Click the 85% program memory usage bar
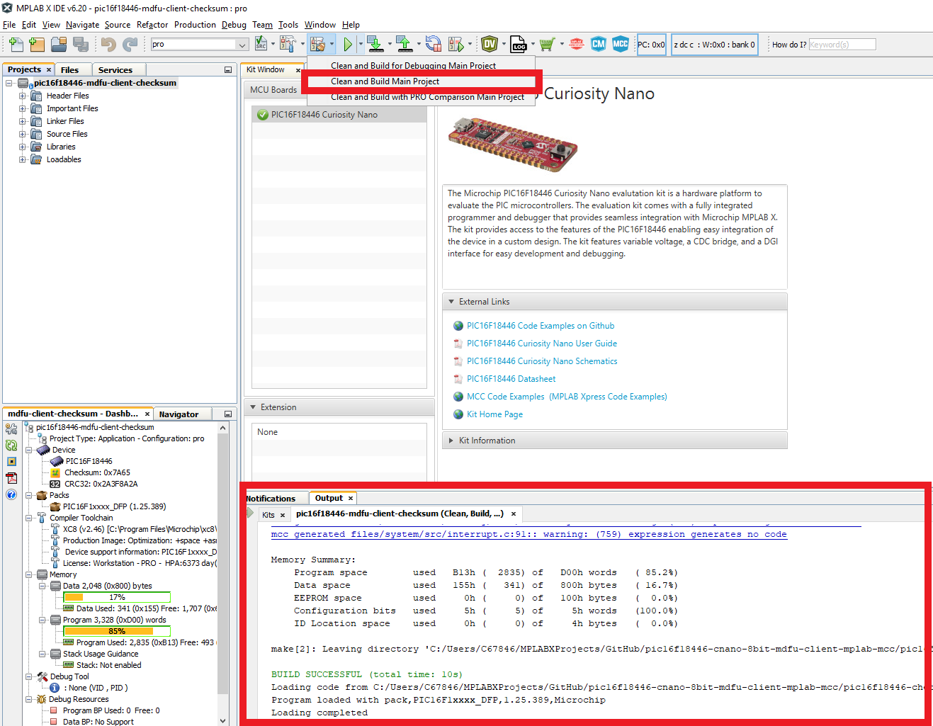Image resolution: width=933 pixels, height=726 pixels. coord(117,631)
